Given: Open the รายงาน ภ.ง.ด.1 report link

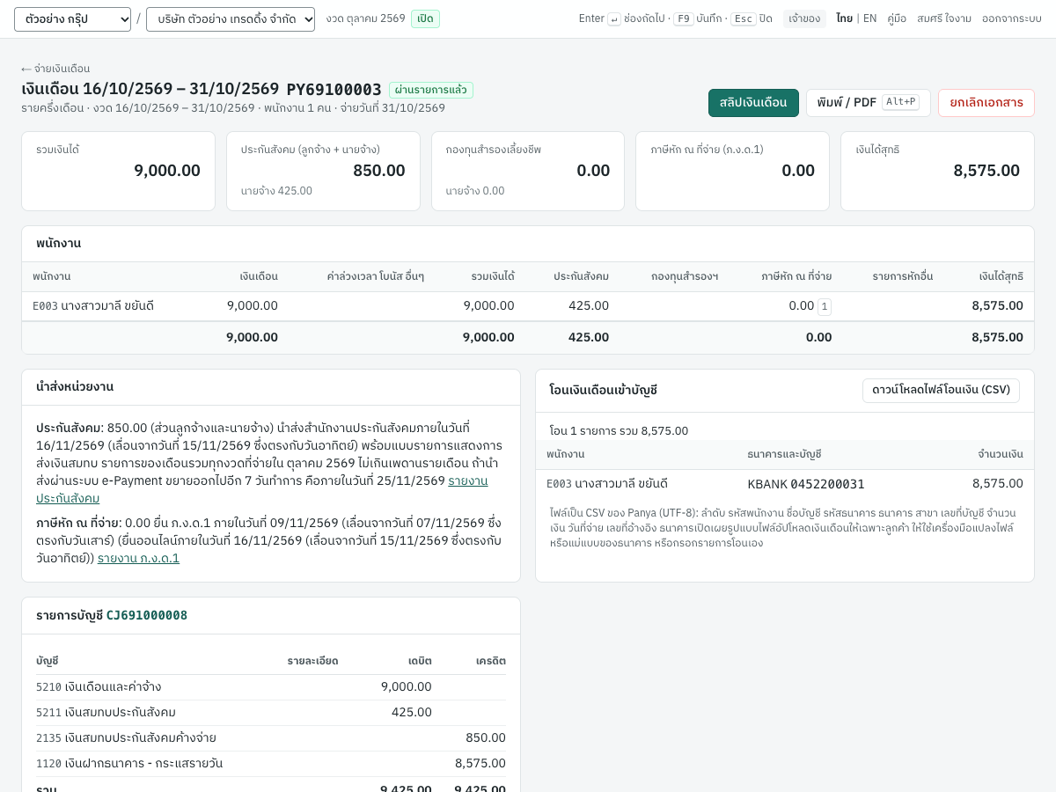Looking at the screenshot, I should (138, 558).
